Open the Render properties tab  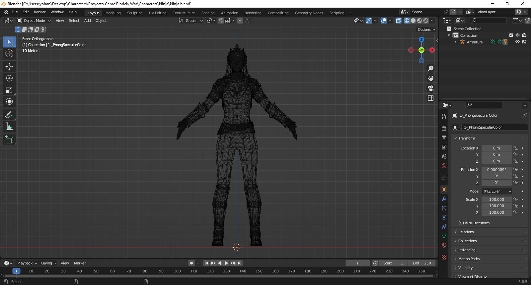pyautogui.click(x=444, y=128)
